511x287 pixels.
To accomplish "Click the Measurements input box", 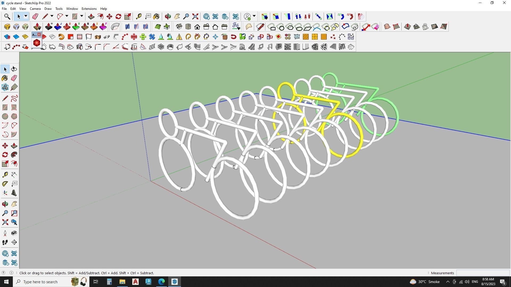I will 483,273.
